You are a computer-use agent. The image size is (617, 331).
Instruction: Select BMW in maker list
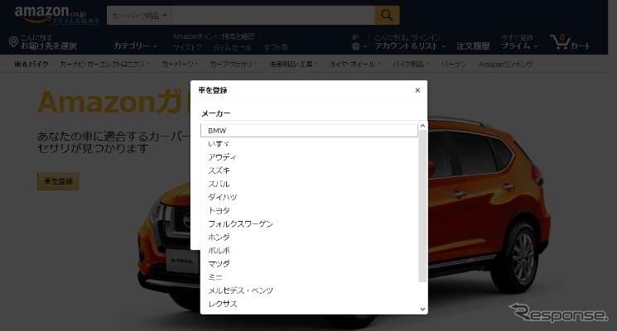309,131
